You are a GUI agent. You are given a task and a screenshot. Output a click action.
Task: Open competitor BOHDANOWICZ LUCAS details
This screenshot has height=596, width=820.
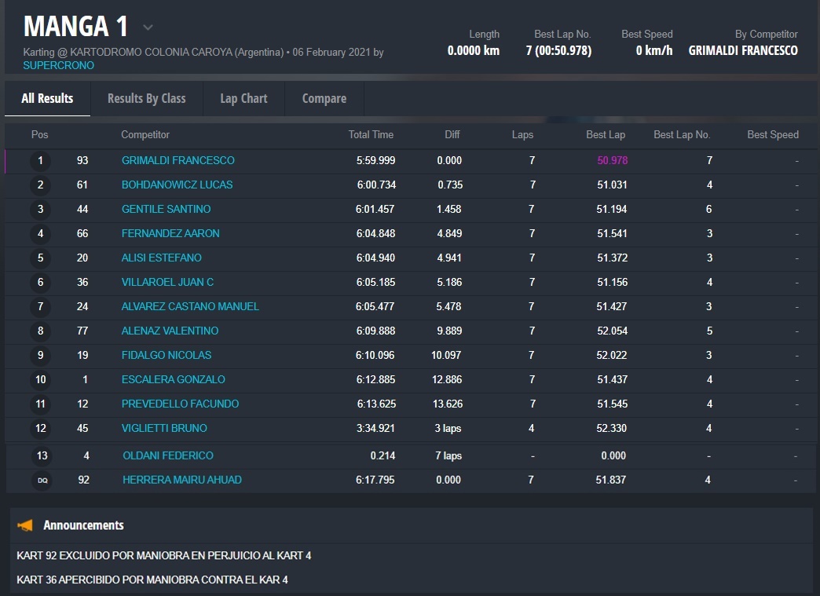(x=177, y=185)
